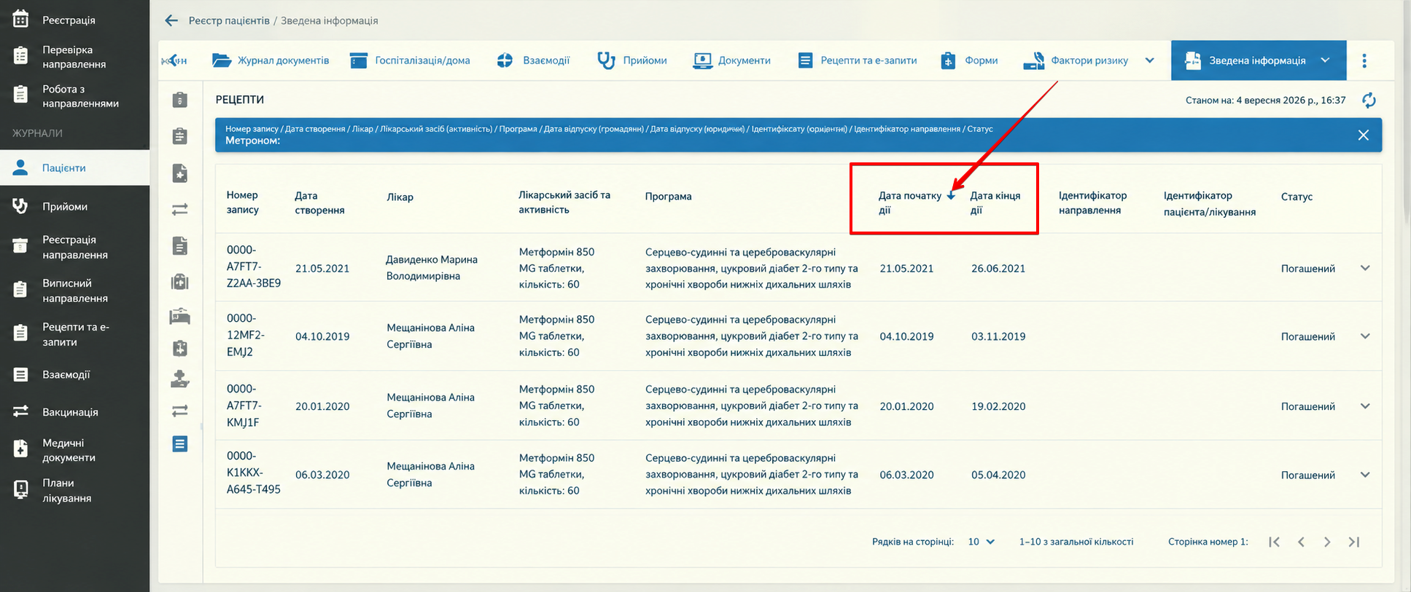
Task: Click the hospital bed icon in the vertical strip
Action: tap(180, 316)
